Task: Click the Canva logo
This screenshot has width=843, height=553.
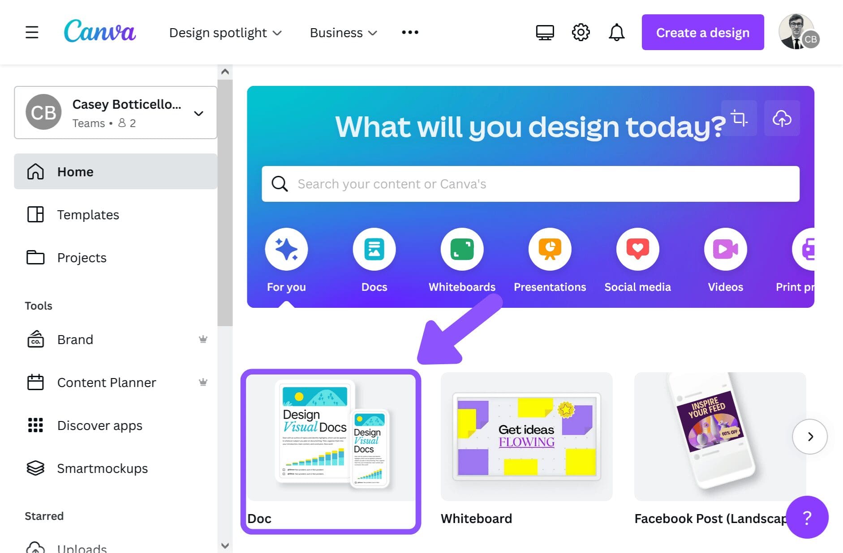Action: (x=100, y=31)
